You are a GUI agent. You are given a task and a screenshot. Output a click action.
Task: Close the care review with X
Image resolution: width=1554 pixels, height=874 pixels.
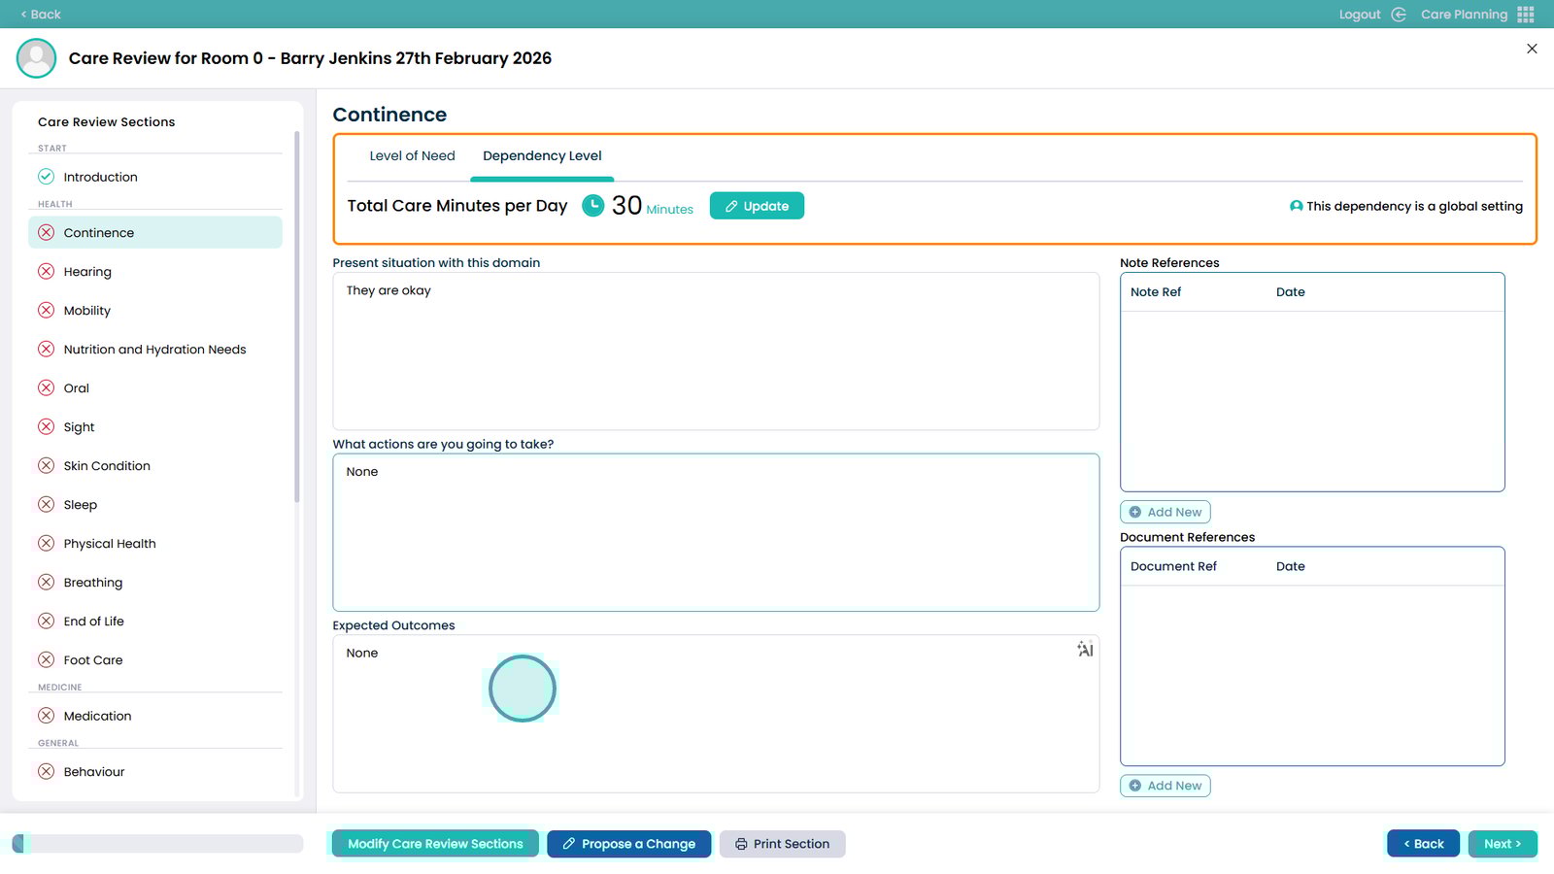(x=1532, y=49)
